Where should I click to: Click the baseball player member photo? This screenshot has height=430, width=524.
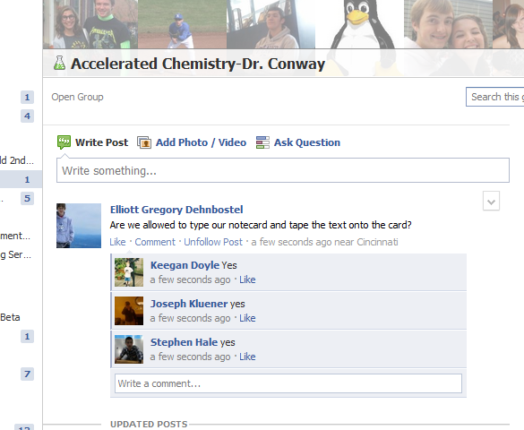(x=182, y=24)
